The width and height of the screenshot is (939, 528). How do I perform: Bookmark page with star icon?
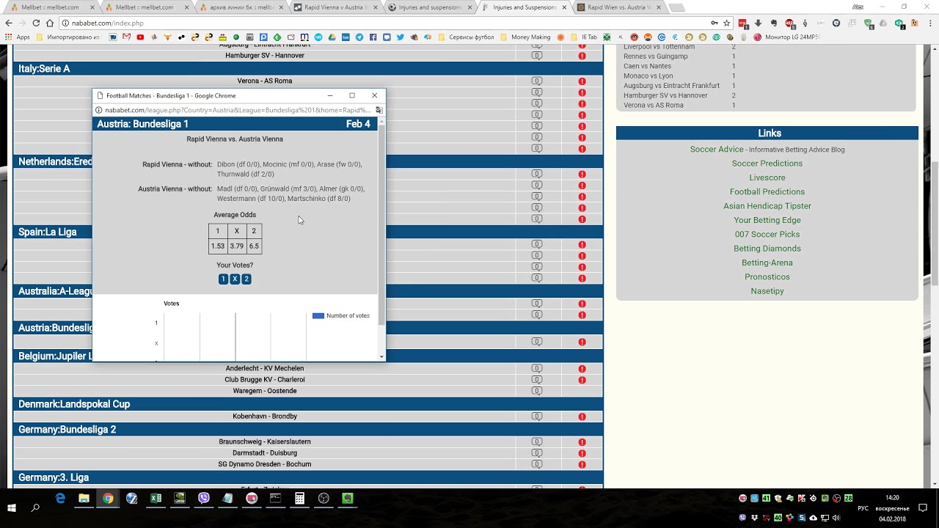pyautogui.click(x=727, y=23)
